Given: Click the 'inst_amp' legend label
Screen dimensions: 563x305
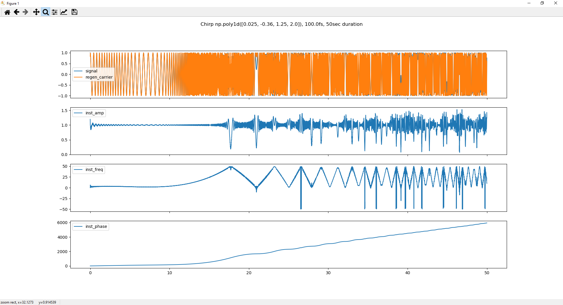Looking at the screenshot, I should [x=94, y=113].
